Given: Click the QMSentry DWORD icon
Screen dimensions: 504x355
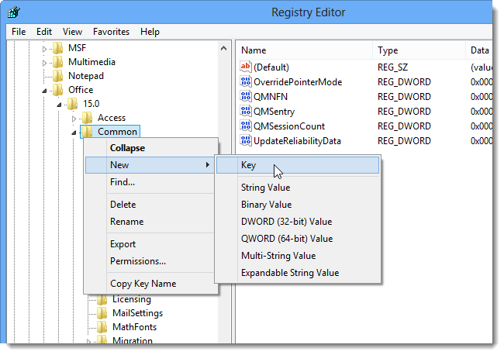Looking at the screenshot, I should tap(246, 111).
